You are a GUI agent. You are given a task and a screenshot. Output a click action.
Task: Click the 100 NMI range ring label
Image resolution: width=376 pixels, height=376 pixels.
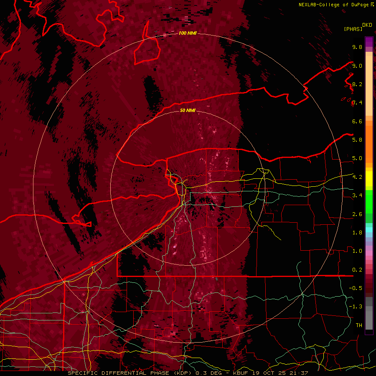188,33
